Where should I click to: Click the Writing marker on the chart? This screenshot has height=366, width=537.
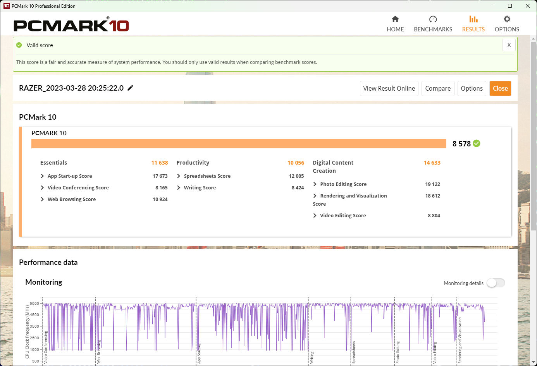312,357
